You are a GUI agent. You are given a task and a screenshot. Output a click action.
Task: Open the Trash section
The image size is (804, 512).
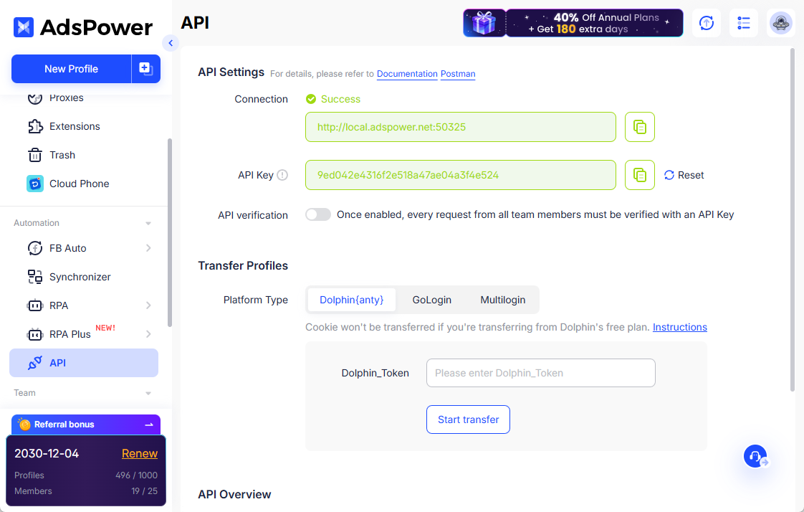[62, 155]
